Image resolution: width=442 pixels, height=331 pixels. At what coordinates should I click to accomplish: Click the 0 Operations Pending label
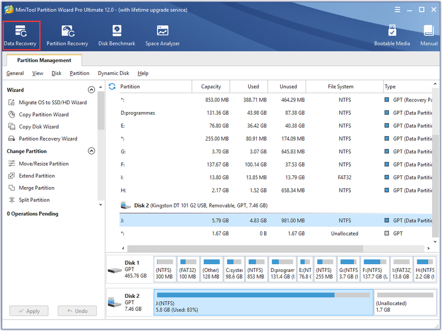[x=33, y=213]
